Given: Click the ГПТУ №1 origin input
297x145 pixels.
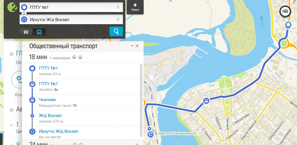Looking at the screenshot, I should coord(71,7).
